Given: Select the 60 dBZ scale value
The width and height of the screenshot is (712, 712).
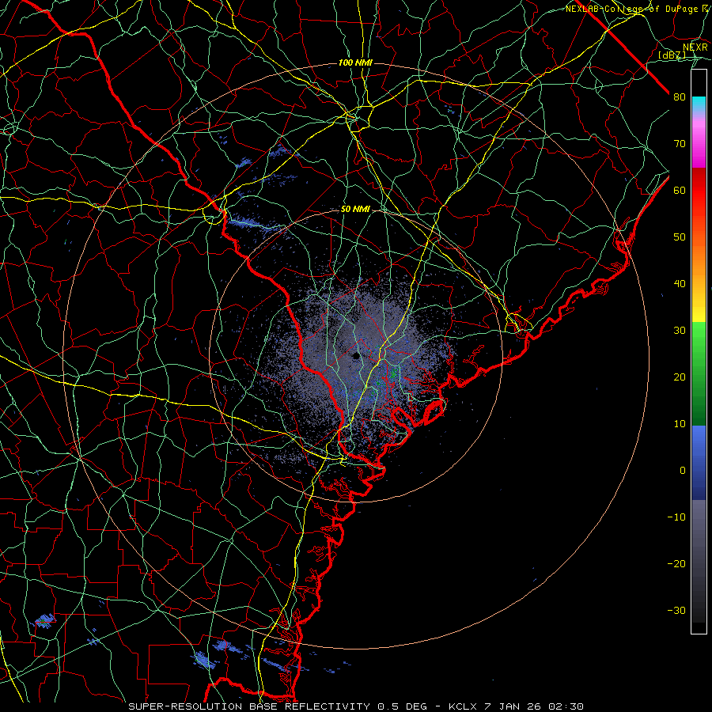Looking at the screenshot, I should [x=680, y=190].
